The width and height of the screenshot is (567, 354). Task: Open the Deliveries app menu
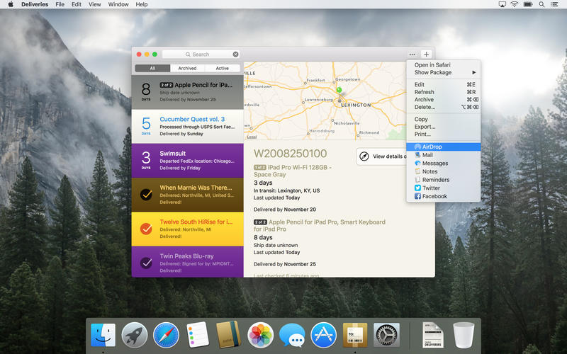pos(35,4)
